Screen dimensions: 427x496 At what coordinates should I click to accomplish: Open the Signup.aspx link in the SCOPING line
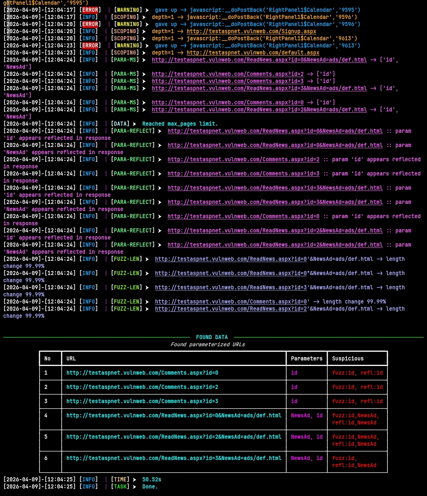251,31
